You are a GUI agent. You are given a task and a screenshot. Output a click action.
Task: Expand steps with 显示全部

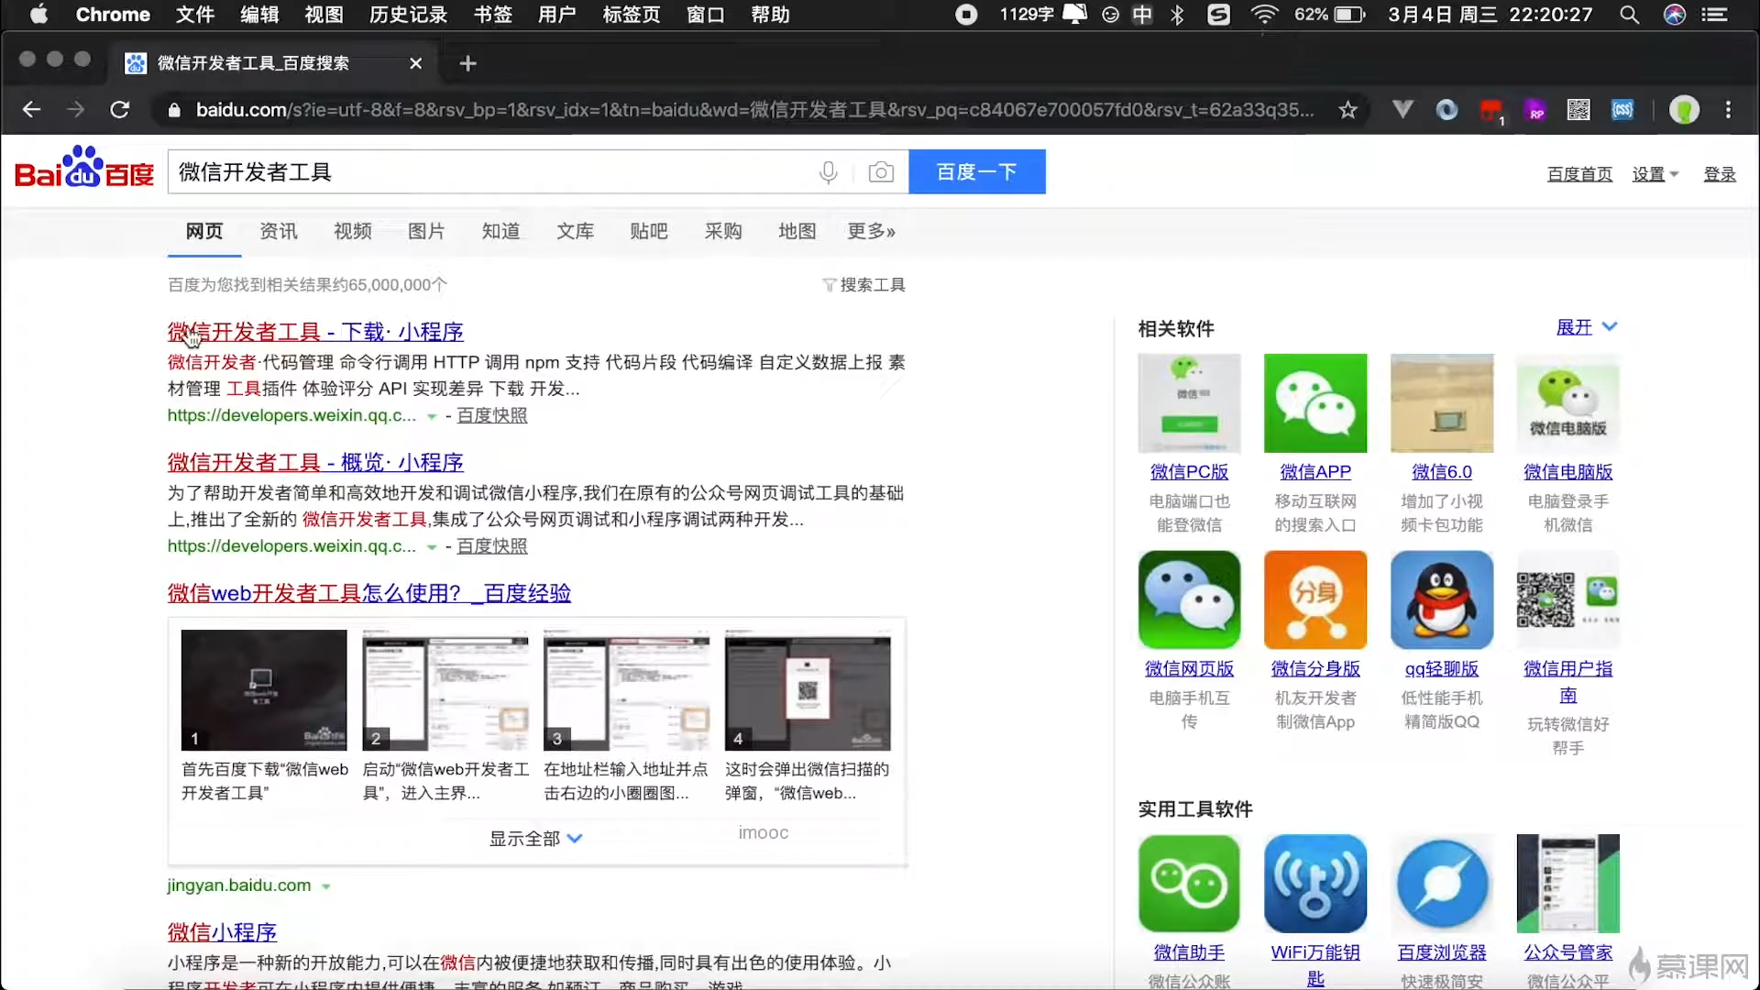pyautogui.click(x=535, y=838)
